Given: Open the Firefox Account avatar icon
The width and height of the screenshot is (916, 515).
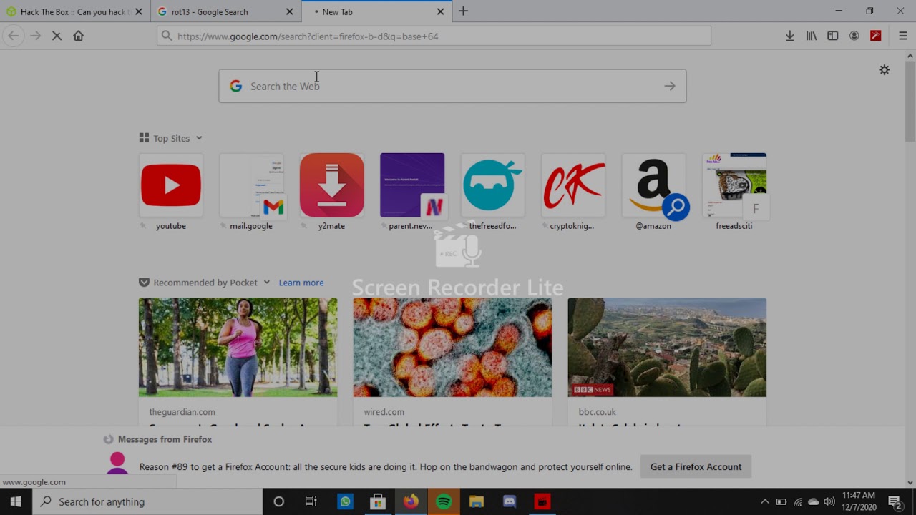Looking at the screenshot, I should (854, 36).
